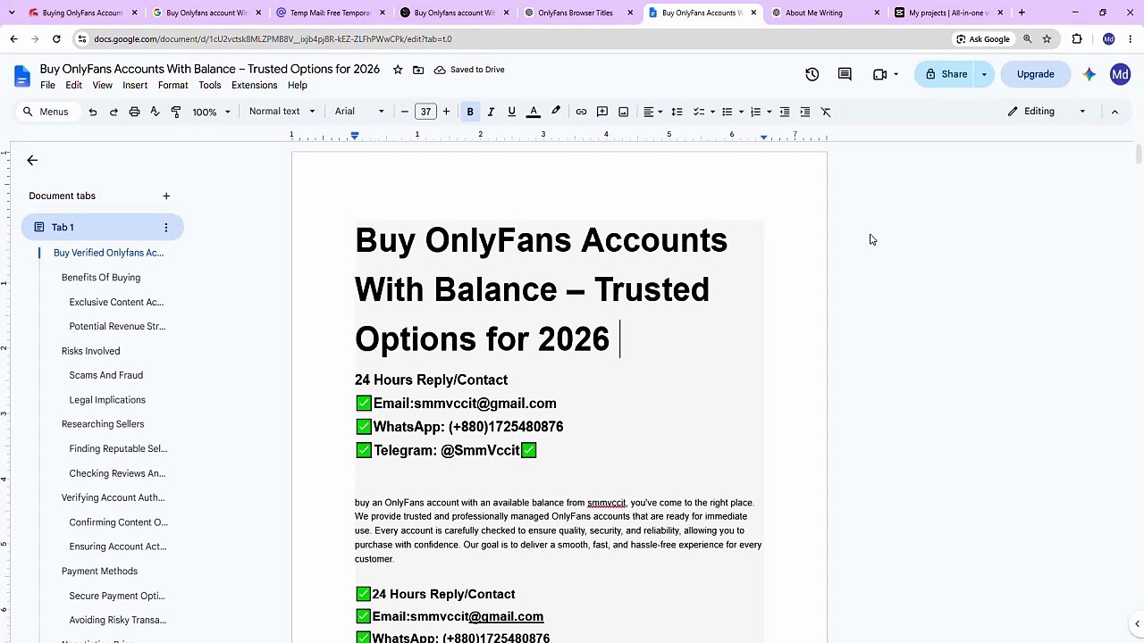Viewport: 1144px width, 643px height.
Task: Open the Extensions menu
Action: tap(254, 86)
